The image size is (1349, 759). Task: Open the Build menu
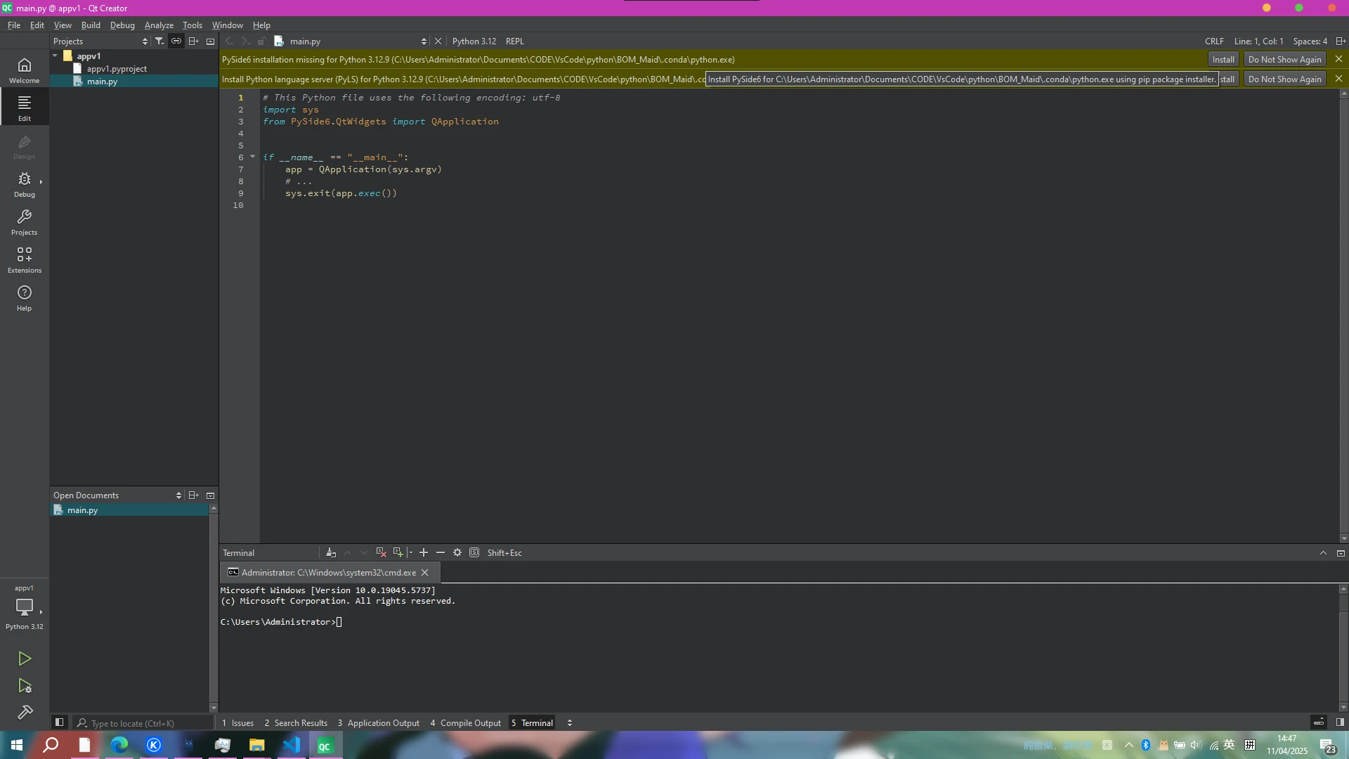[x=91, y=25]
